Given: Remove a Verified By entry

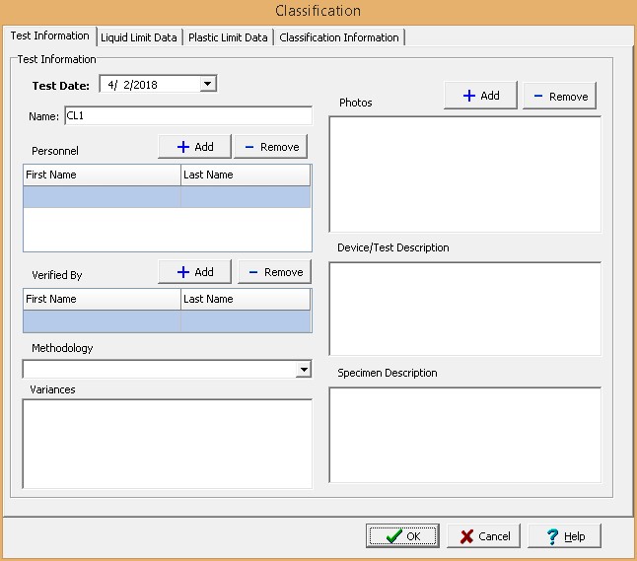Looking at the screenshot, I should click(x=274, y=272).
